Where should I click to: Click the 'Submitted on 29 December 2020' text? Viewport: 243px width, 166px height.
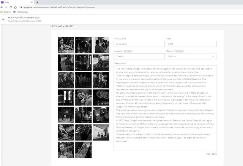pos(25,21)
